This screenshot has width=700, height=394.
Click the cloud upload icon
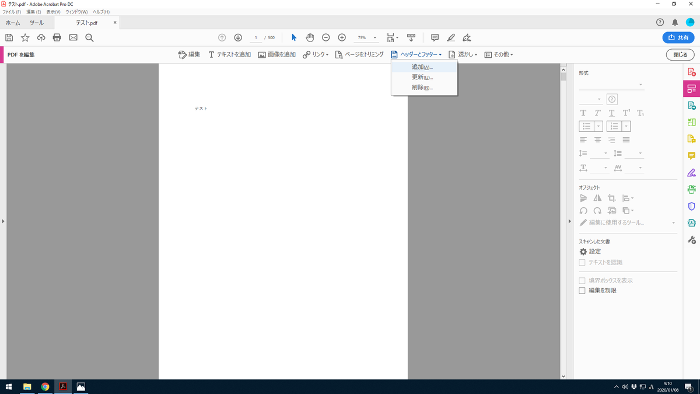point(41,37)
